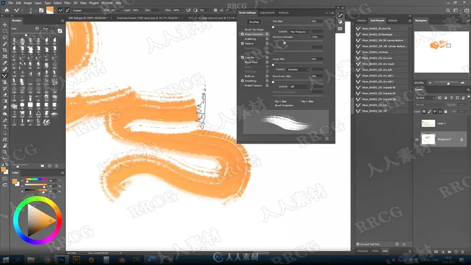Switch to the History tab
The image size is (471, 265).
click(x=361, y=20)
